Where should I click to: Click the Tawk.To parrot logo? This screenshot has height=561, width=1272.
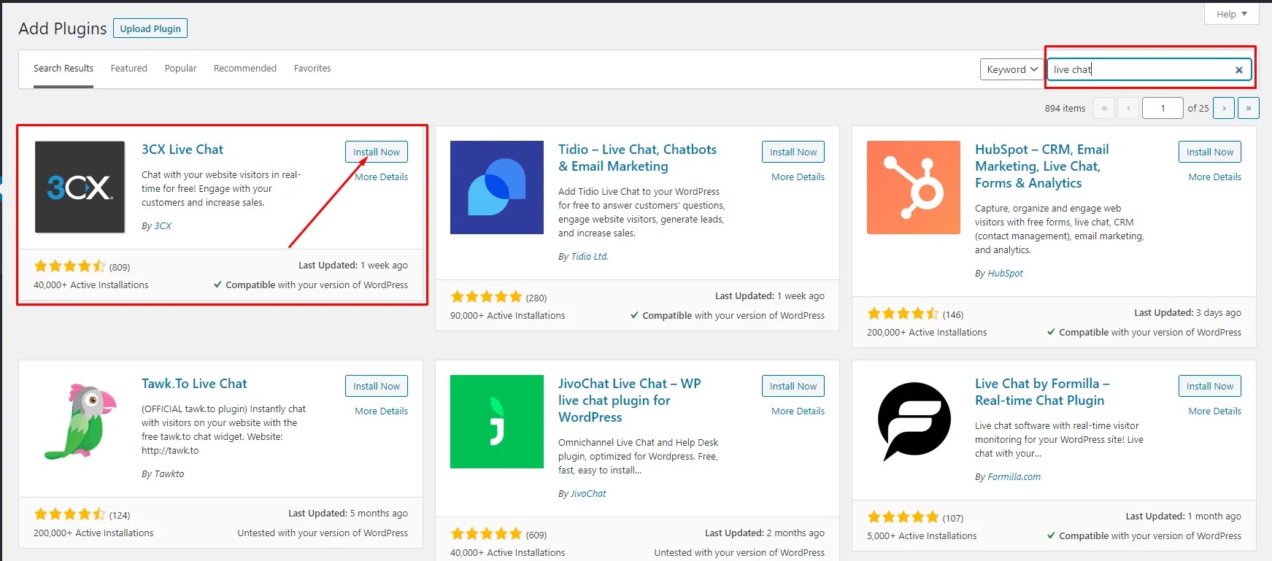[x=80, y=422]
